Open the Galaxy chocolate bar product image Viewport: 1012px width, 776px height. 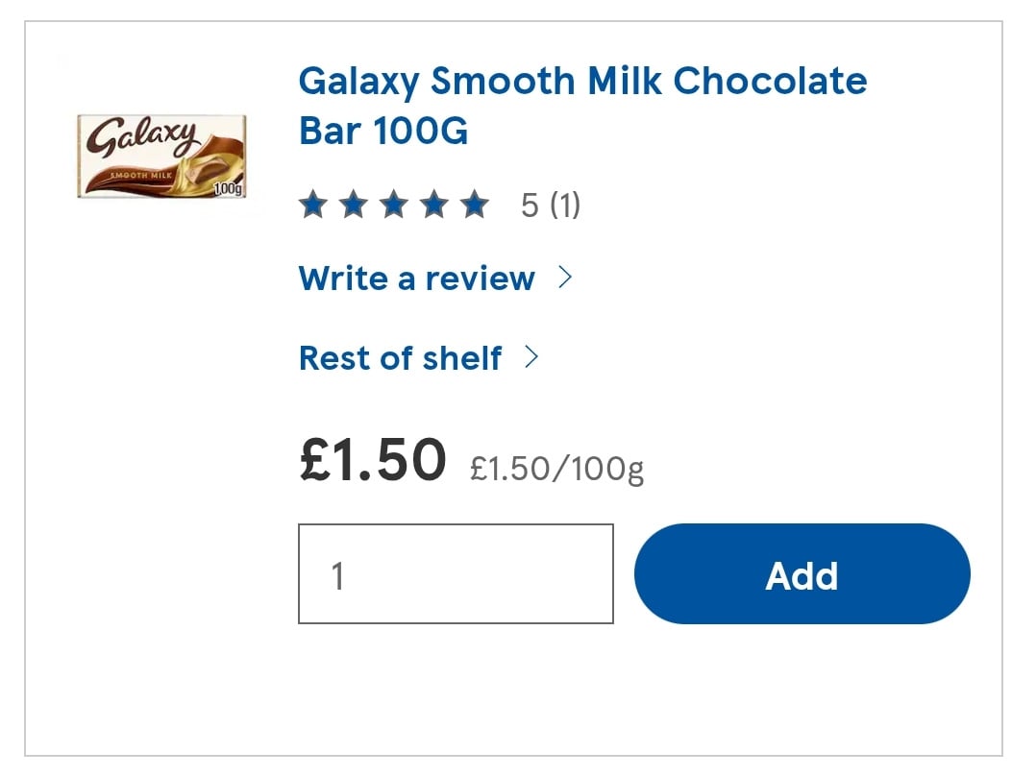(161, 157)
